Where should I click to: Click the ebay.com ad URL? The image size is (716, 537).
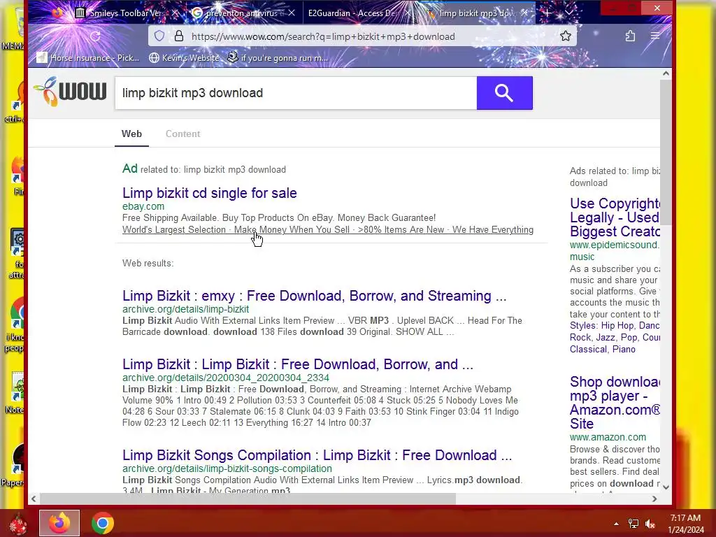coord(143,206)
